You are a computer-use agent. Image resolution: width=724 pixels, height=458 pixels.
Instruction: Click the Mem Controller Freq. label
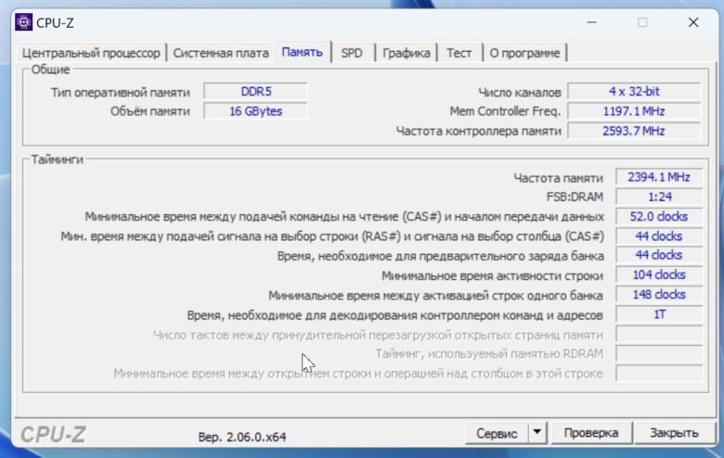(x=505, y=111)
